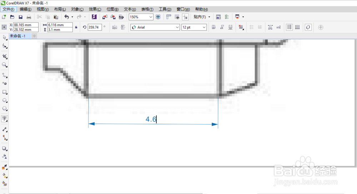Screen dimensions: 357x194
Task: Select the Color Eyedropper tool
Action: [x=5, y=167]
